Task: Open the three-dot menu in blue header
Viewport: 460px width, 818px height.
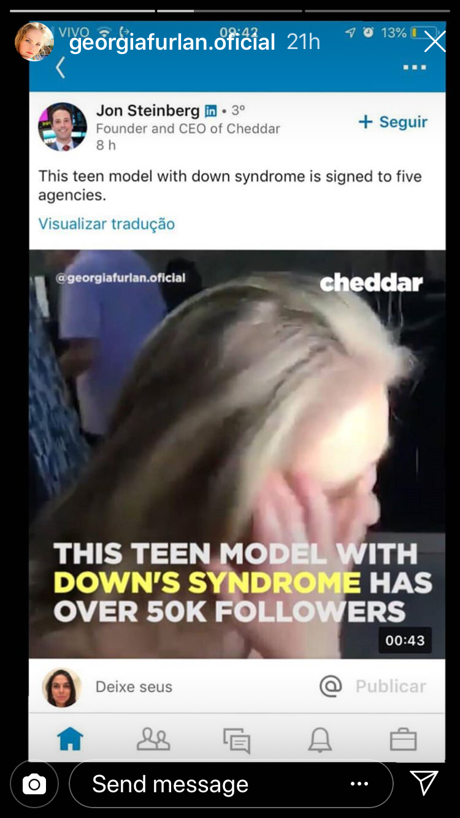Action: tap(415, 67)
